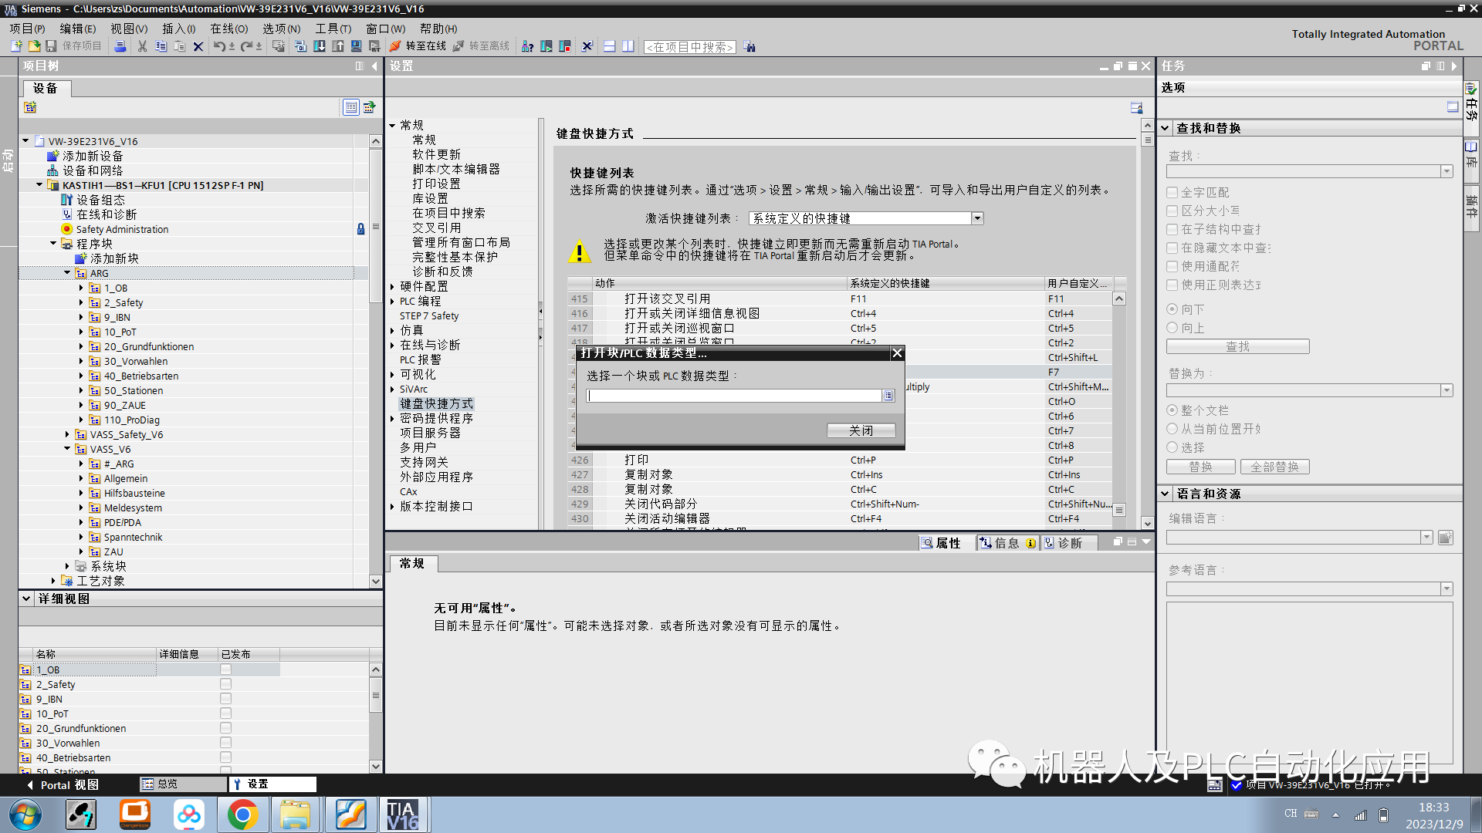Viewport: 1482px width, 833px height.
Task: Click the Start CPU icon
Action: [x=546, y=46]
